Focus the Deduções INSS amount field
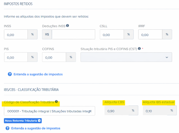The width and height of the screenshot is (179, 133). click(x=73, y=34)
